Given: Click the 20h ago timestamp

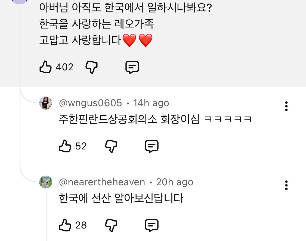Looking at the screenshot, I should [175, 182].
